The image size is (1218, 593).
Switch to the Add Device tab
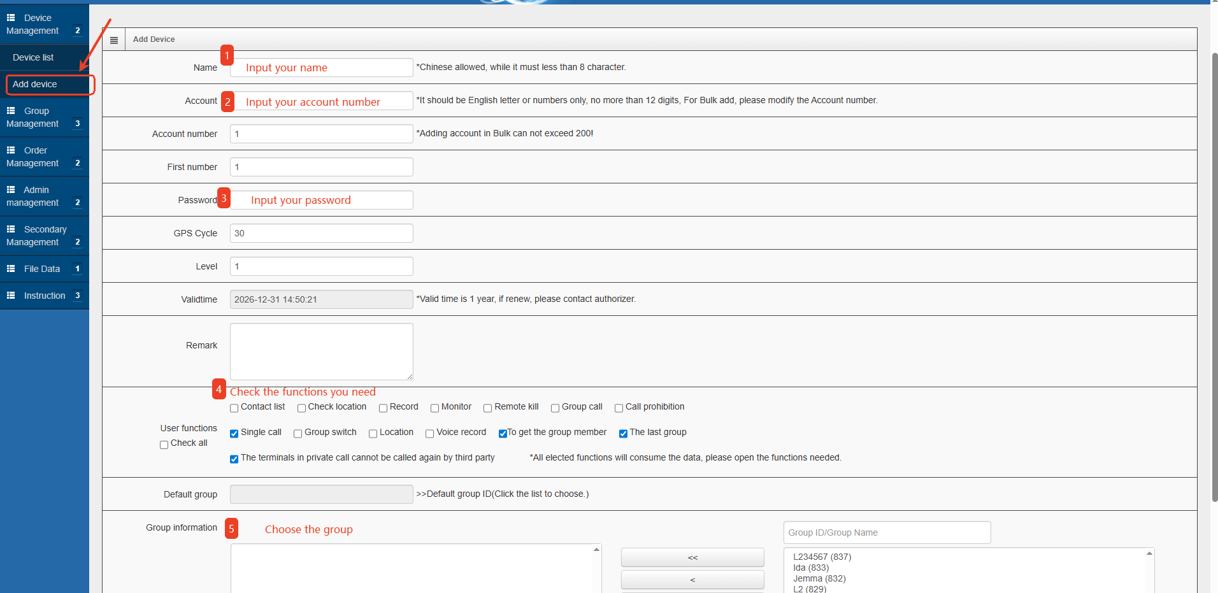pyautogui.click(x=154, y=39)
